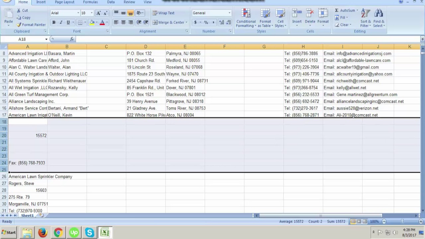The image size is (425, 239).
Task: Click the Windows Start button
Action: 8,232
